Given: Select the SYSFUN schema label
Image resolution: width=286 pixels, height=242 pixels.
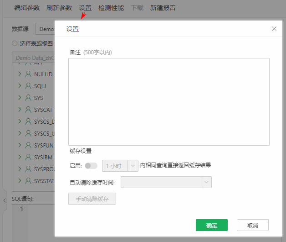Looking at the screenshot, I should pyautogui.click(x=44, y=146).
